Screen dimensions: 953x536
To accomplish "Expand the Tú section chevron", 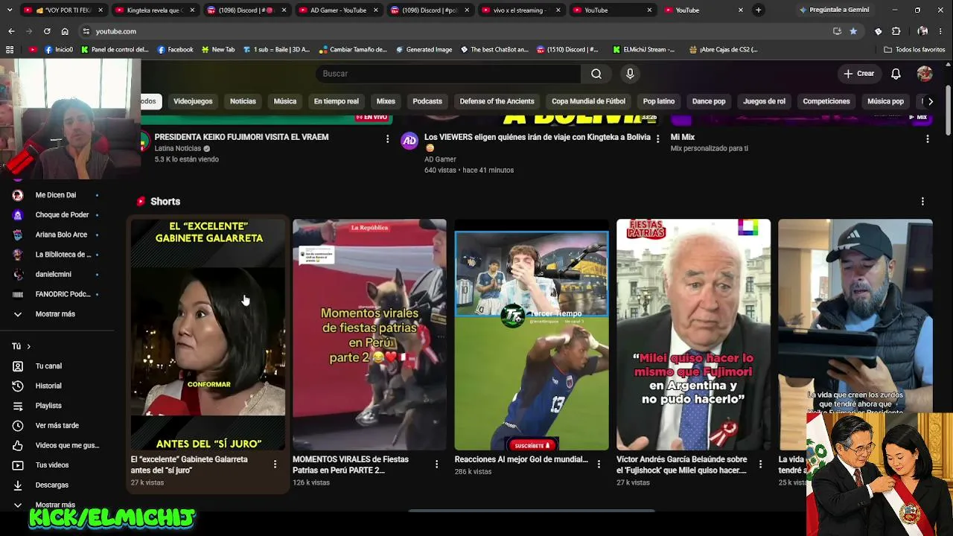I will click(29, 346).
